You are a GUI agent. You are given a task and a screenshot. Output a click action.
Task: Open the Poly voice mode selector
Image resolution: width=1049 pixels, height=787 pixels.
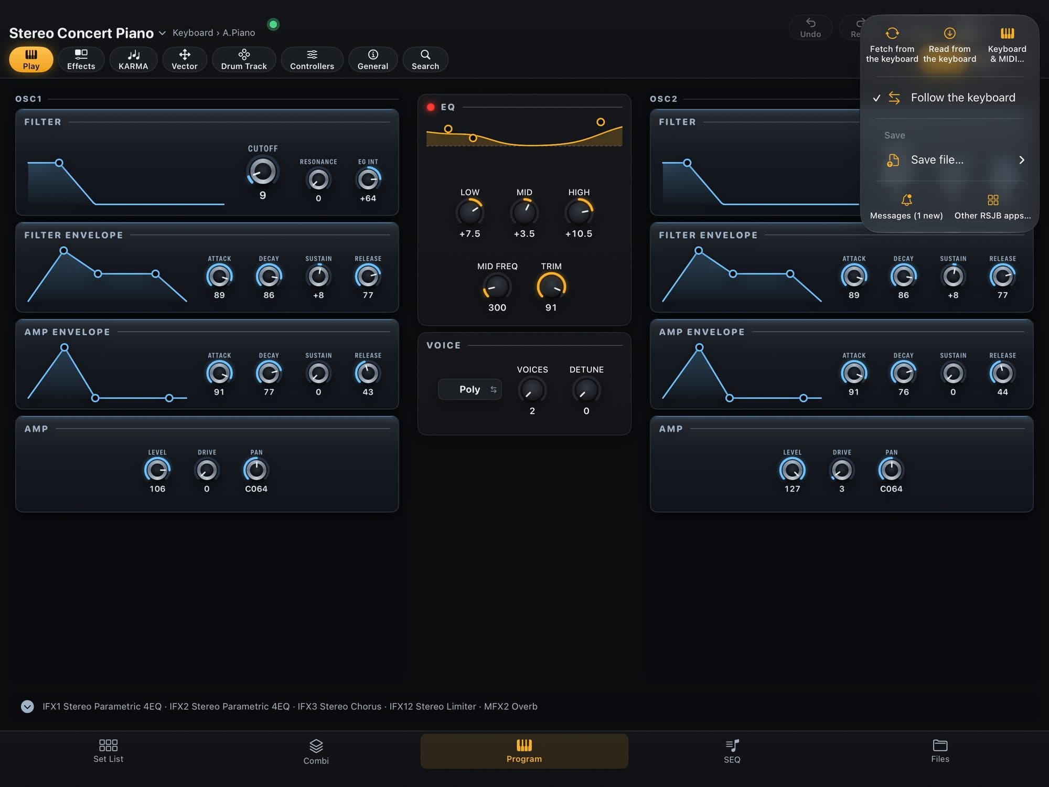click(470, 389)
